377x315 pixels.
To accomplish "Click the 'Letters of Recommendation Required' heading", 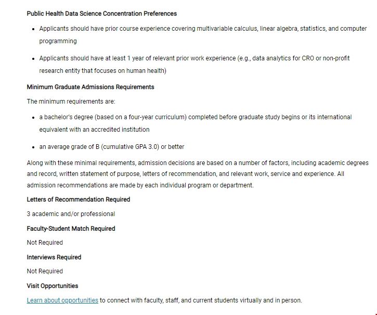I will point(79,199).
